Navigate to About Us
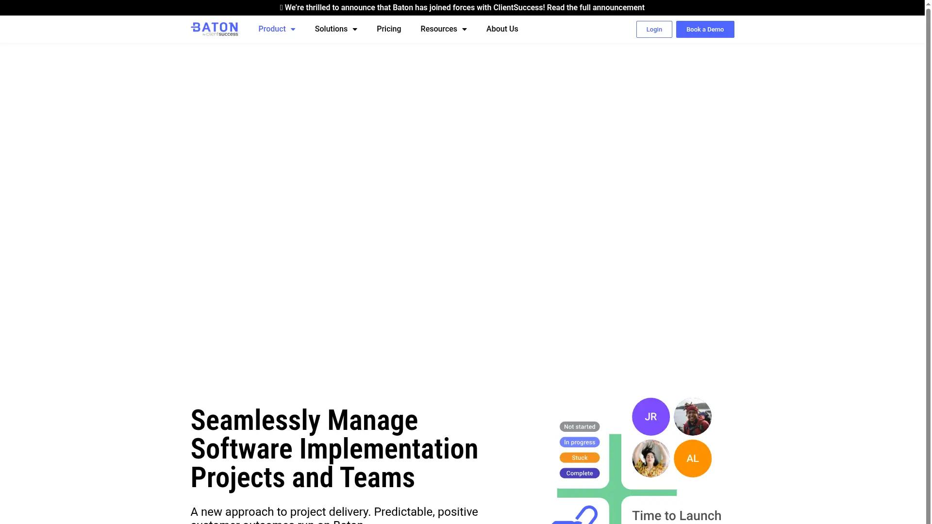This screenshot has height=524, width=932. click(x=502, y=29)
